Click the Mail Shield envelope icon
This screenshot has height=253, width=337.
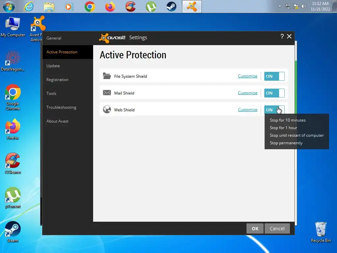[x=107, y=93]
